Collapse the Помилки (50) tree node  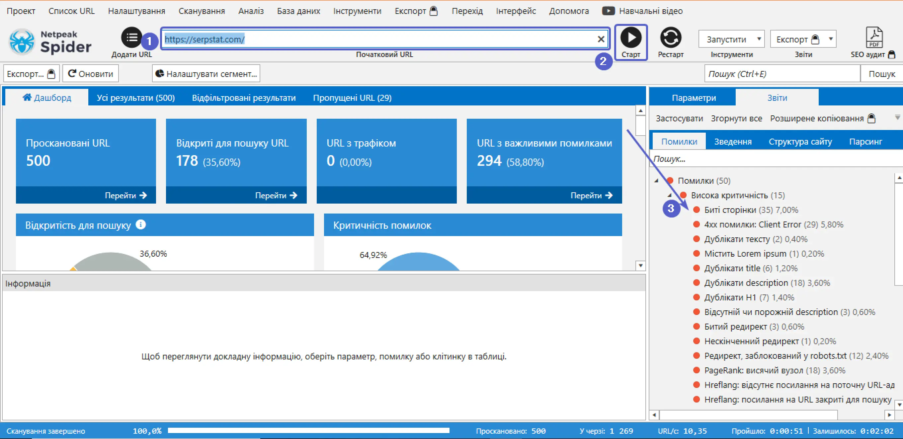657,181
